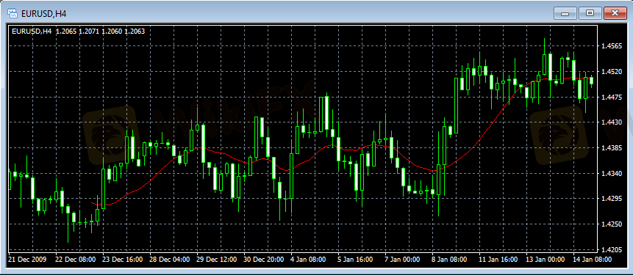This screenshot has width=633, height=275.
Task: Maximize the EURUSD,H4 chart window
Action: (590, 13)
